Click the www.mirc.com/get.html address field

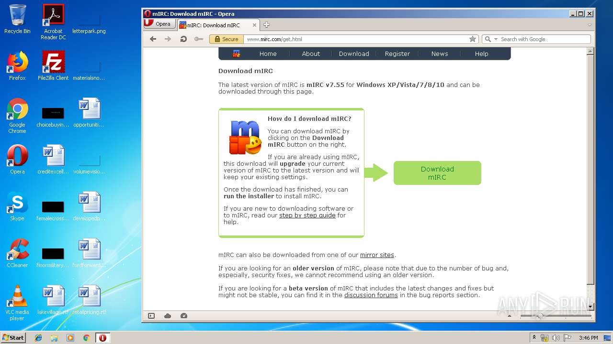pyautogui.click(x=356, y=39)
